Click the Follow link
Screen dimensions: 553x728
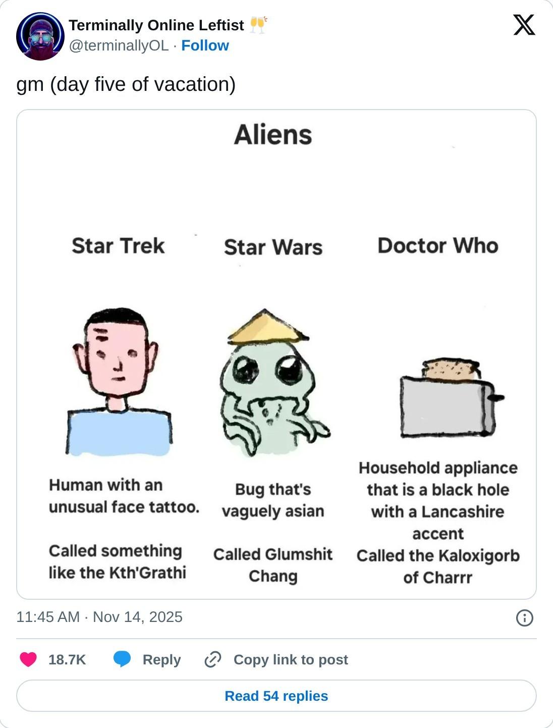pyautogui.click(x=204, y=45)
